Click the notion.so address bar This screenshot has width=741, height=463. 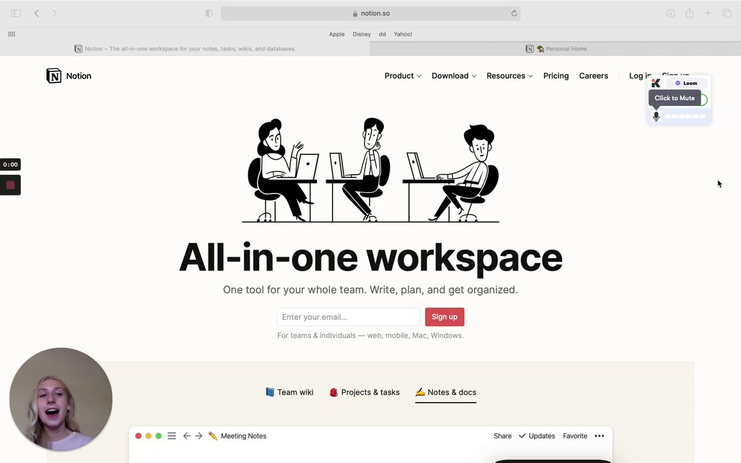[370, 14]
